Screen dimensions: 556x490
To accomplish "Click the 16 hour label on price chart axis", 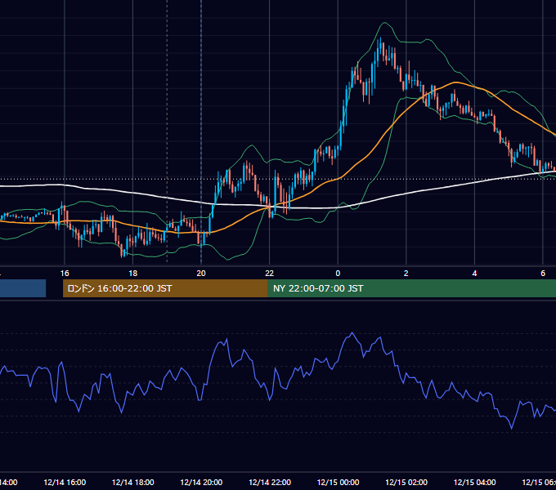I will click(x=65, y=274).
